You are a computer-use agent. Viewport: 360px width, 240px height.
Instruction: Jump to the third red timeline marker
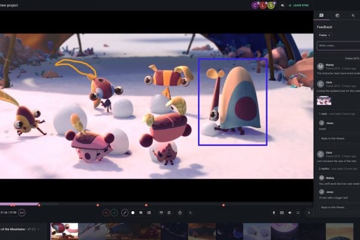[x=146, y=205]
